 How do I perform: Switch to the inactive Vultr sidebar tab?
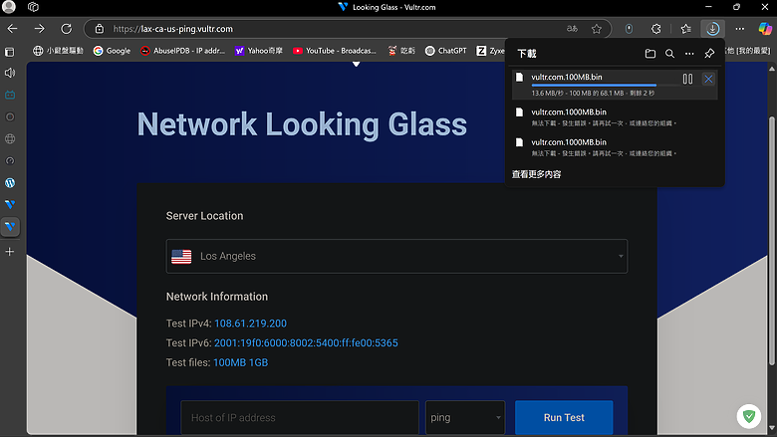click(10, 204)
